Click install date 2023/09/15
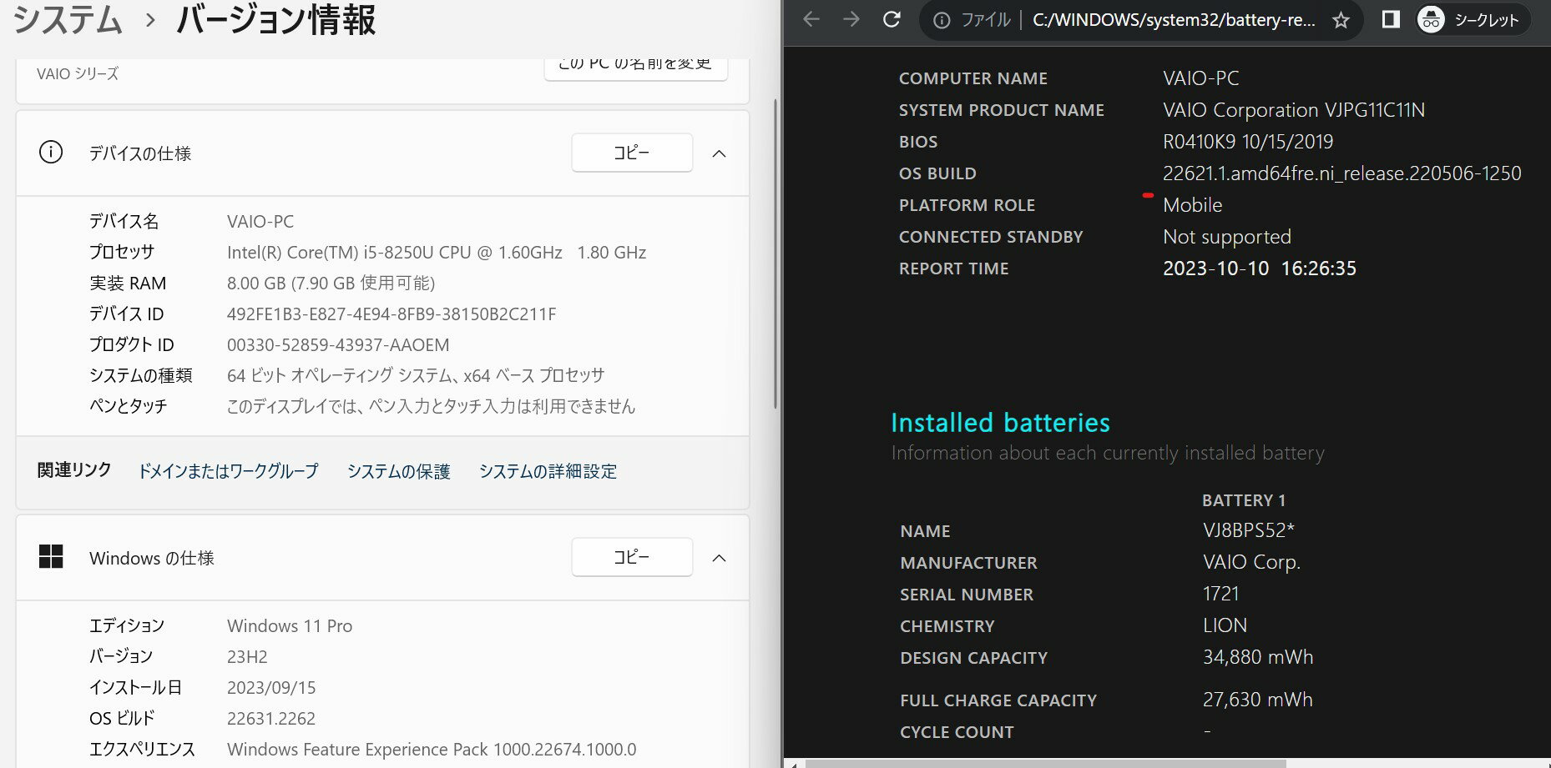This screenshot has width=1551, height=768. click(x=271, y=688)
